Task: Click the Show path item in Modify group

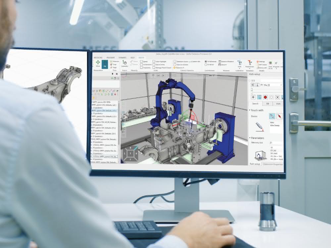Action: [x=262, y=68]
